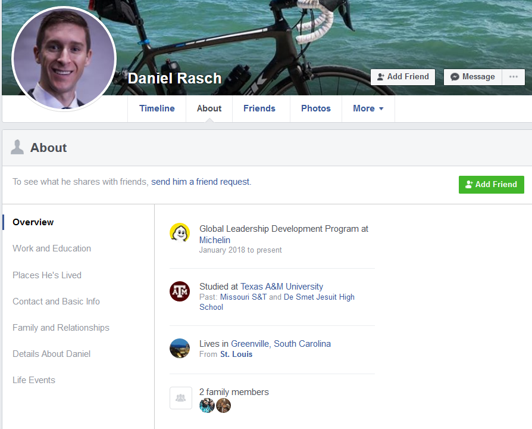Image resolution: width=532 pixels, height=429 pixels.
Task: Open the second family member's avatar
Action: (x=223, y=406)
